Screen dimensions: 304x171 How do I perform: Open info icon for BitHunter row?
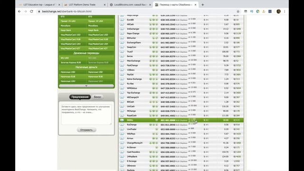click(x=122, y=38)
